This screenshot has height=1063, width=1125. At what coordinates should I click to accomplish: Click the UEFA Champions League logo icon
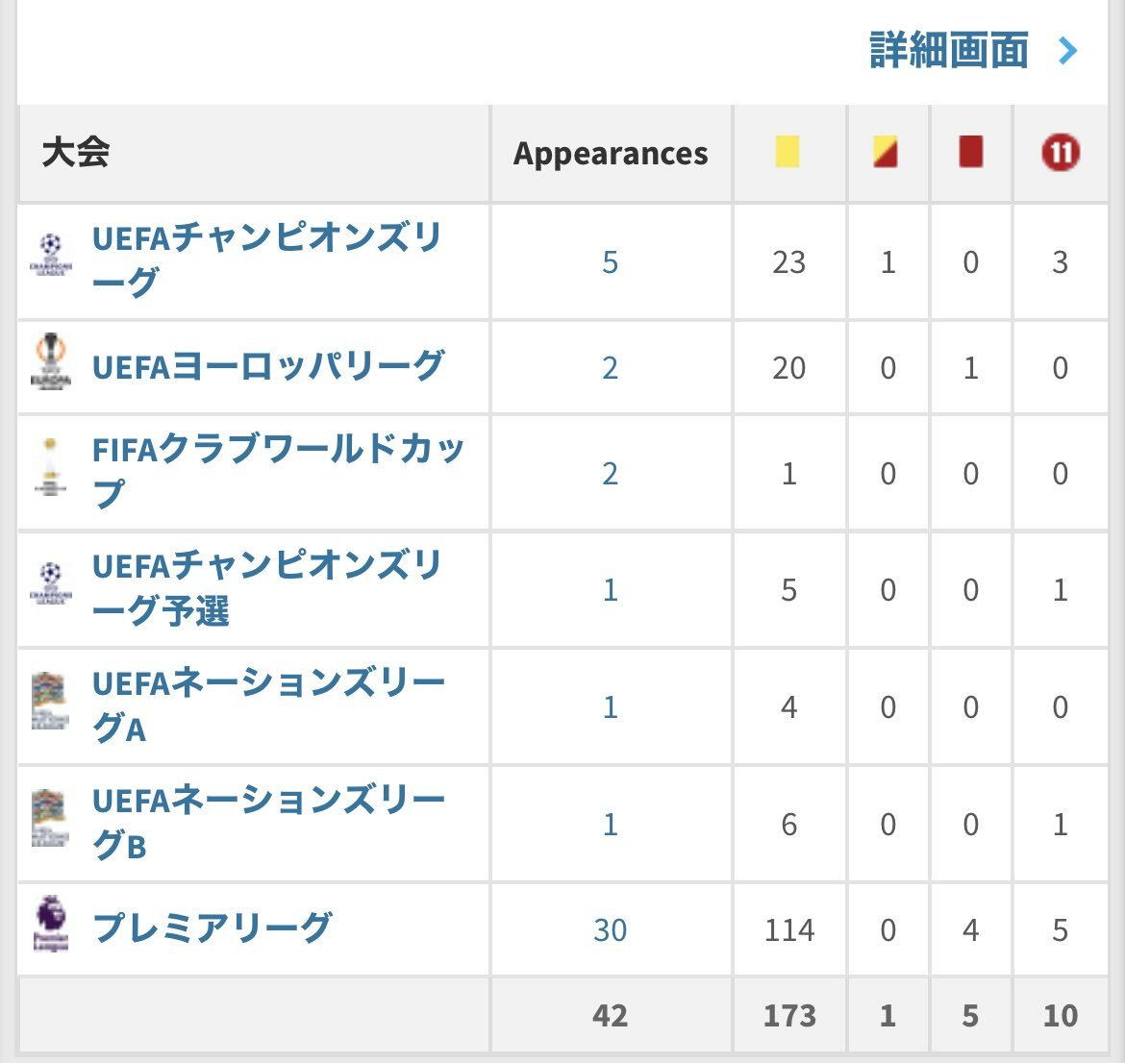click(x=51, y=255)
